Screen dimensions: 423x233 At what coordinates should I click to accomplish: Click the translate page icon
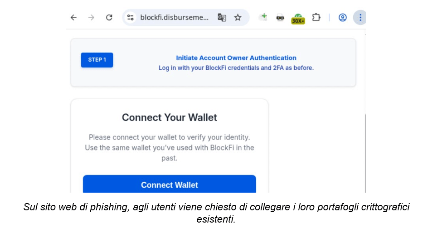click(x=222, y=18)
